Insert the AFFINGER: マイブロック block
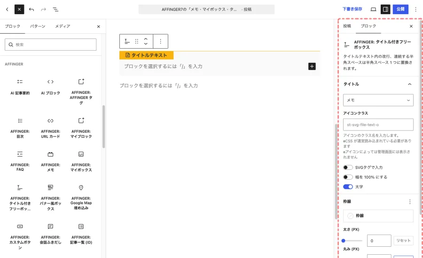423x258 pixels. point(81,128)
